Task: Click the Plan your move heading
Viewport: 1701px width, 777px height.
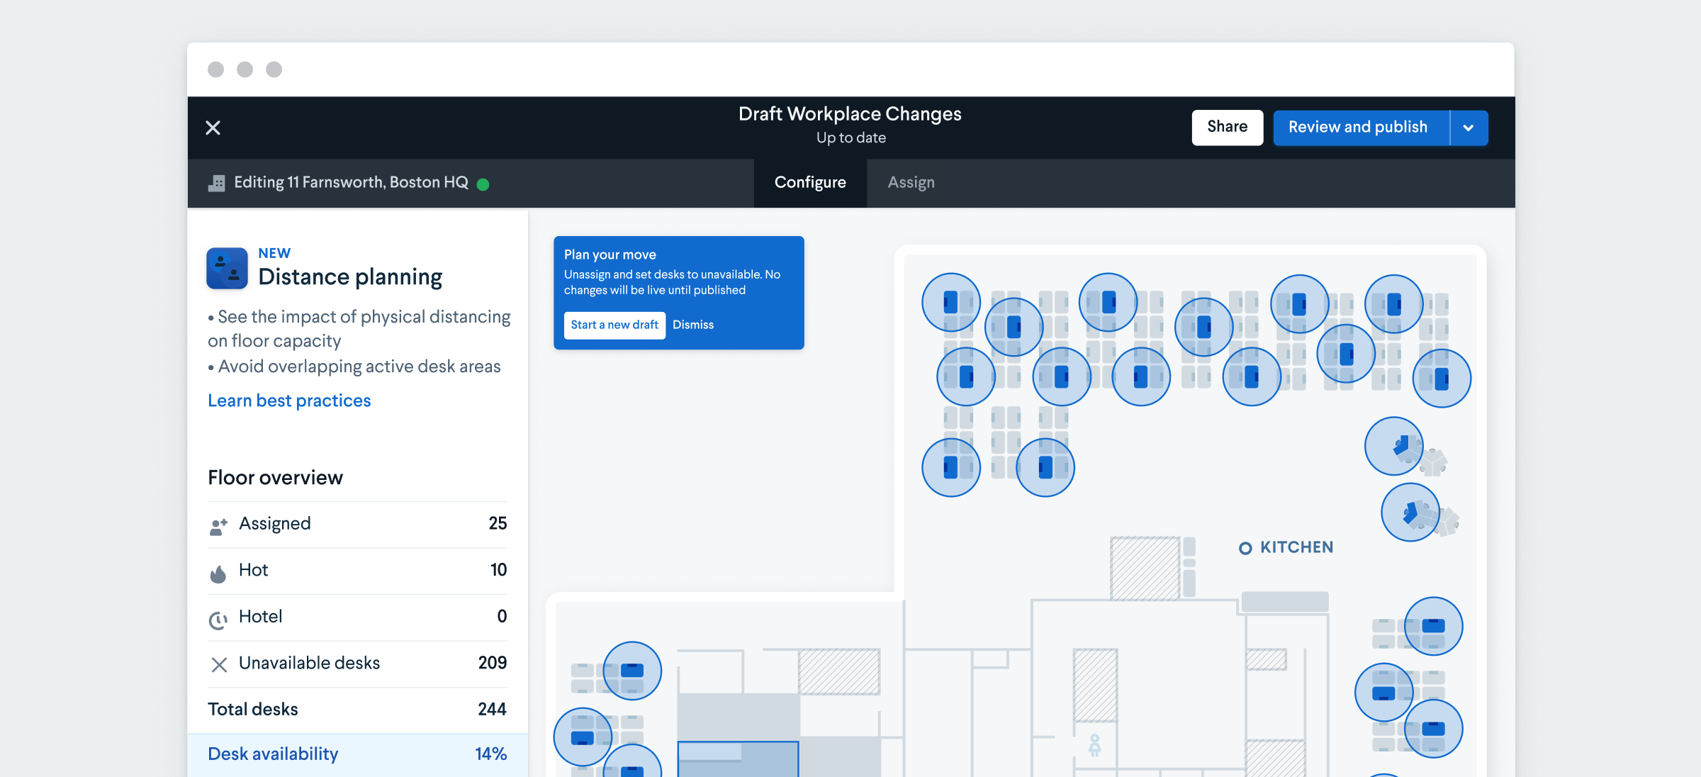Action: [x=610, y=255]
